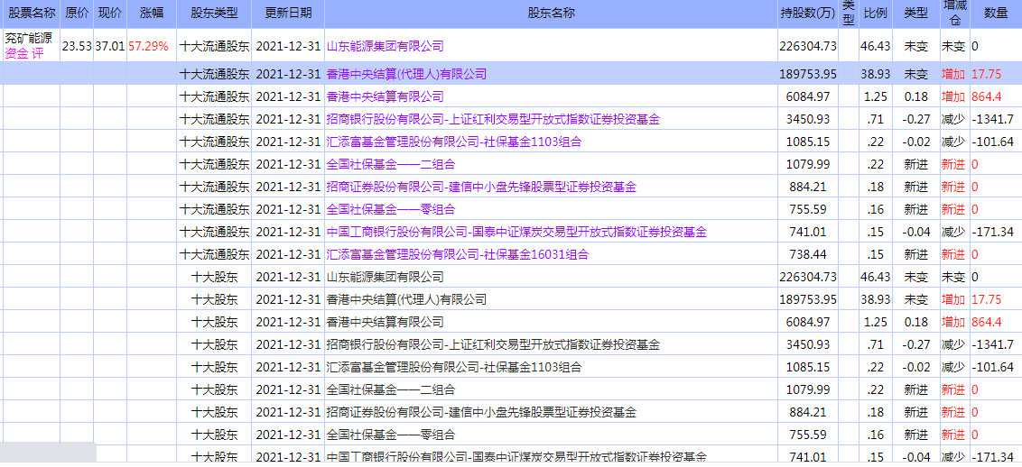Open the pink 评 link under 兖矿能源
This screenshot has width=1022, height=467.
[x=37, y=53]
